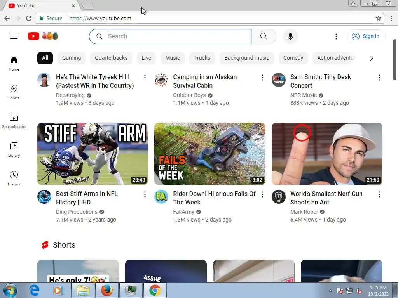Open a new browser tab
Image resolution: width=398 pixels, height=298 pixels.
point(88,6)
